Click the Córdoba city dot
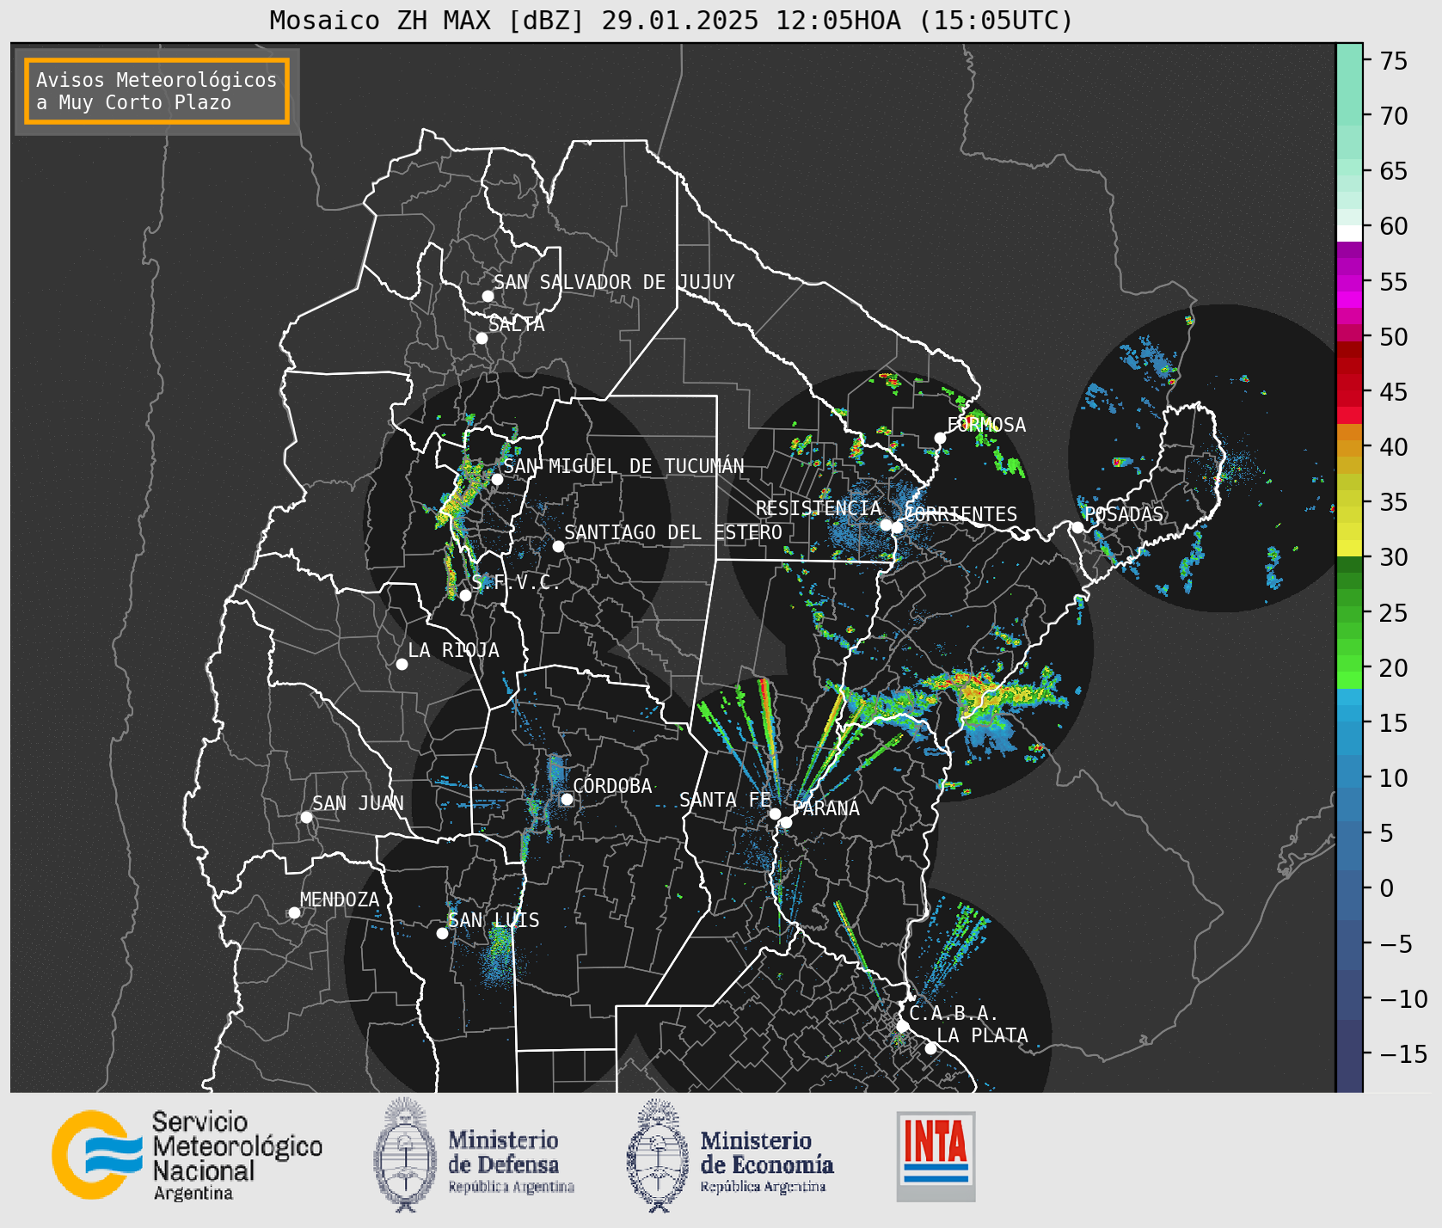This screenshot has width=1442, height=1228. point(567,799)
